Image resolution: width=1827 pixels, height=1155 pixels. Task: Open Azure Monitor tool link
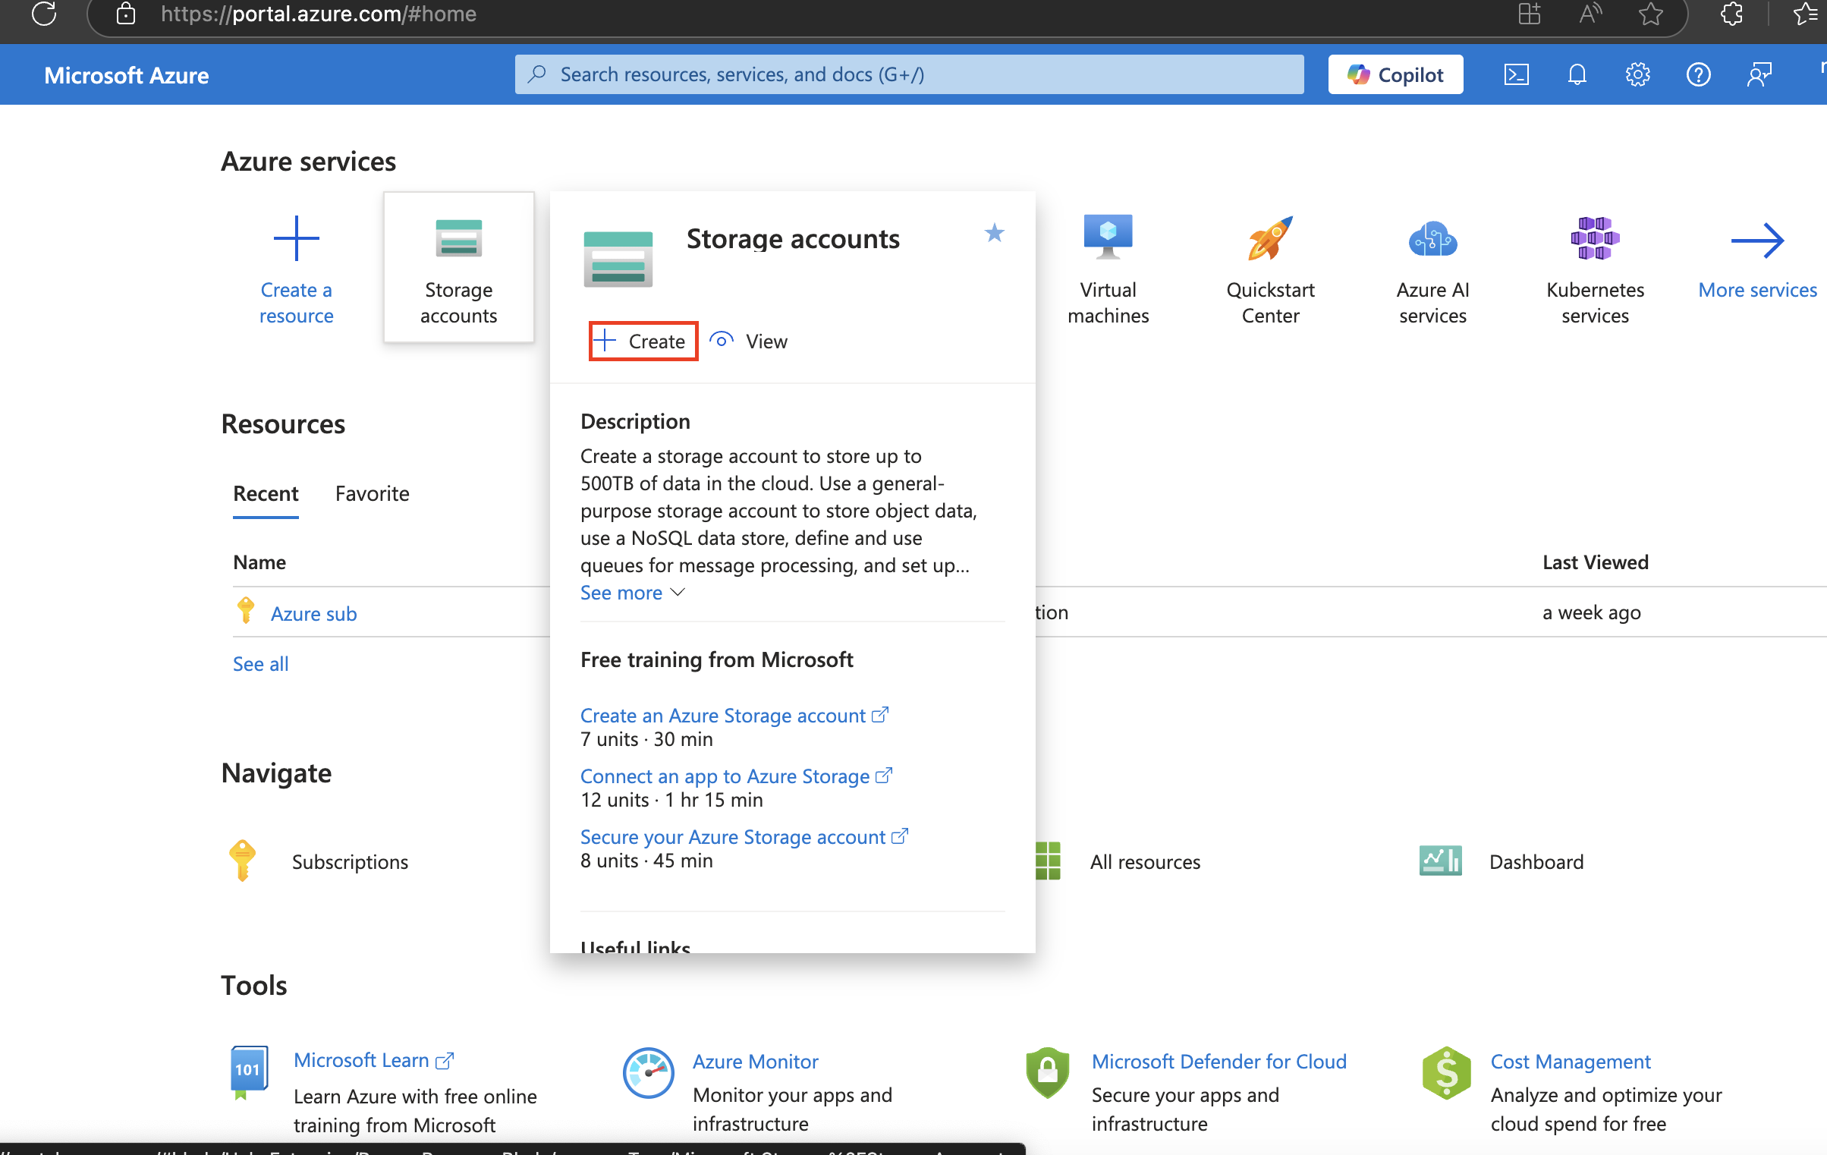pyautogui.click(x=755, y=1062)
